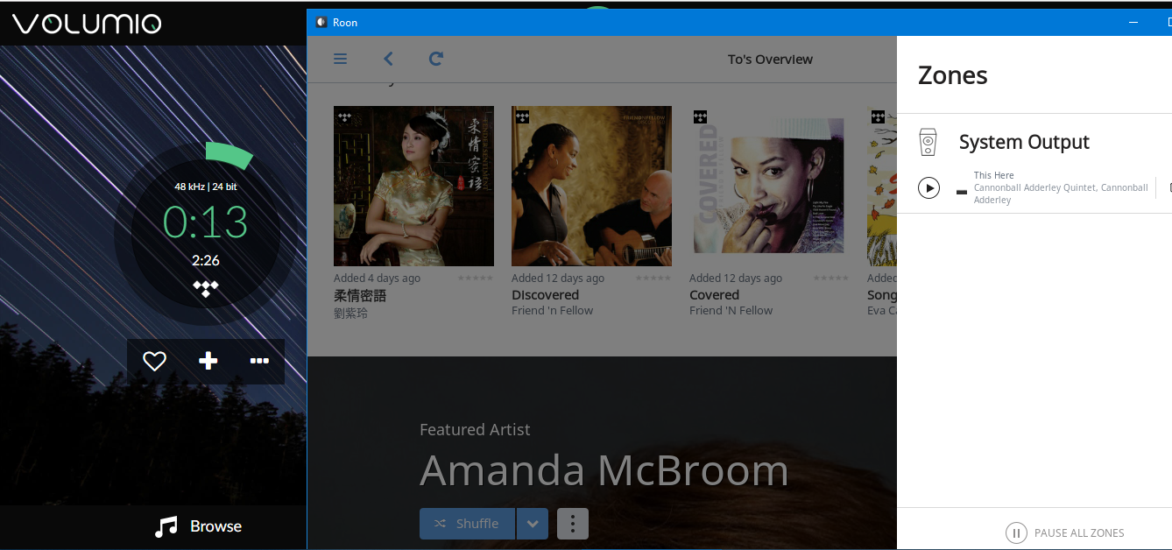
Task: Click the Tidal badge on 柔情密語 cover
Action: pyautogui.click(x=345, y=117)
